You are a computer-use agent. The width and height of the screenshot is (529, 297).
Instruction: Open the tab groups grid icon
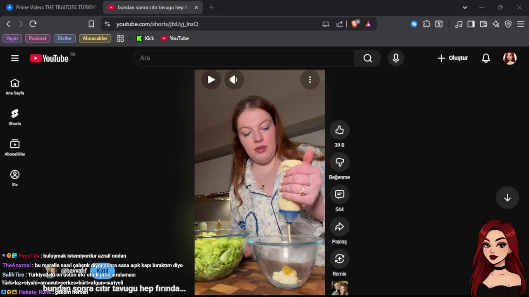pos(120,38)
